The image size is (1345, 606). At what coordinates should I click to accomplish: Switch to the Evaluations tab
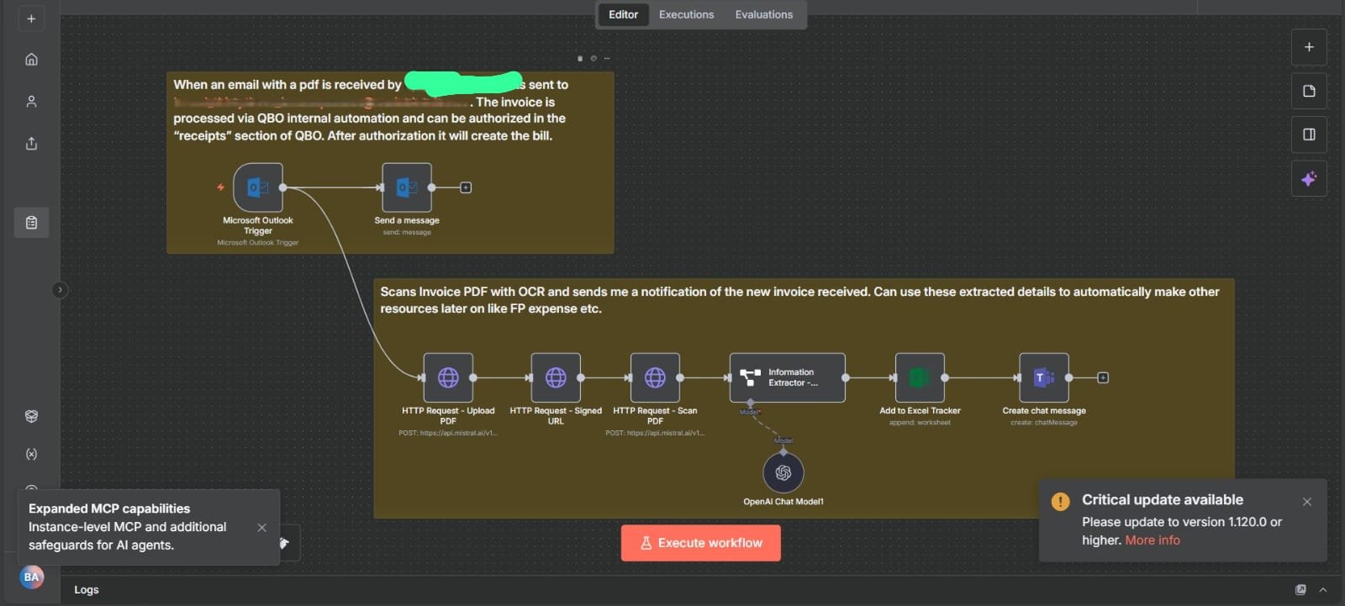click(x=763, y=14)
